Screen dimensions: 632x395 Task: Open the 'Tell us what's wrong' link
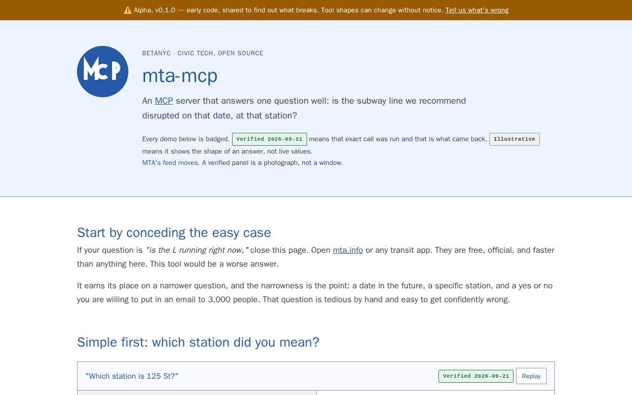point(477,10)
